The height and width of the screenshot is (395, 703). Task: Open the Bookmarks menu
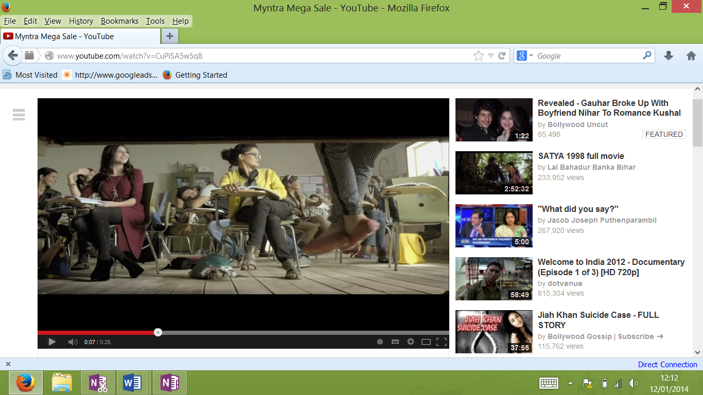119,21
